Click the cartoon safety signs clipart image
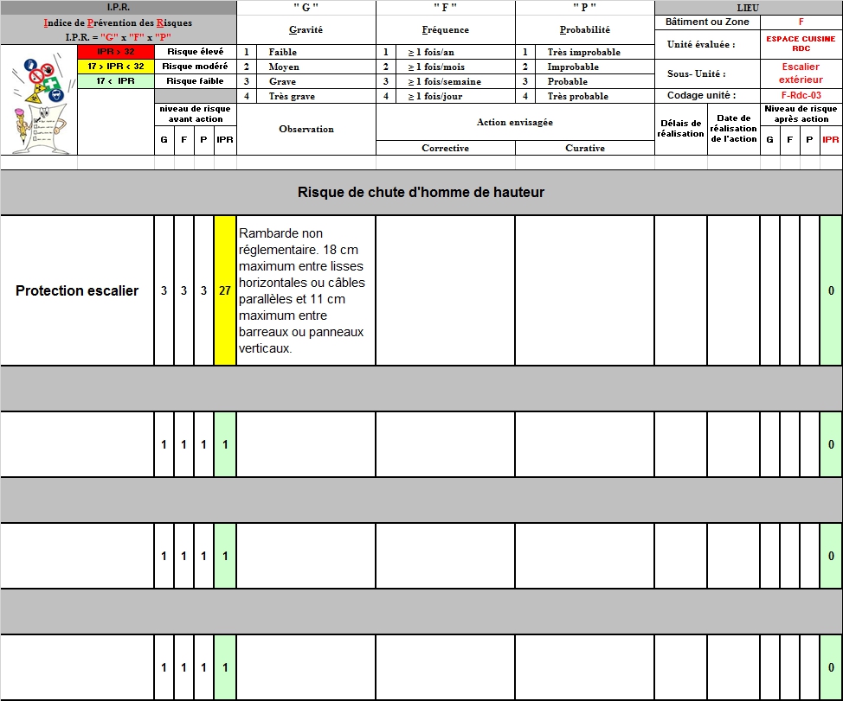This screenshot has width=843, height=701. coord(38,99)
